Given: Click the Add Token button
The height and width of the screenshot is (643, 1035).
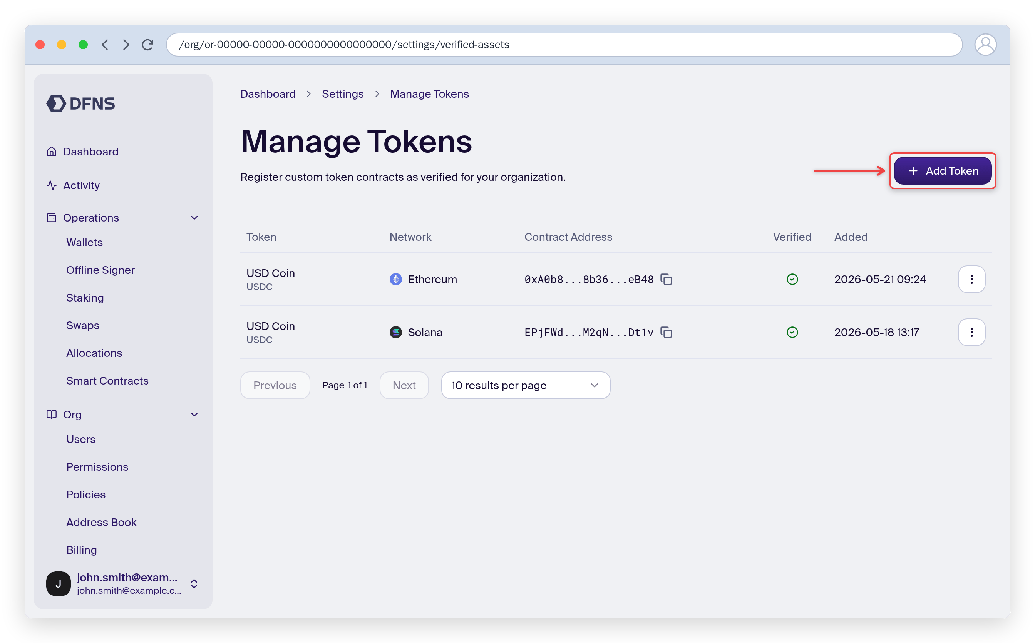Looking at the screenshot, I should coord(942,171).
